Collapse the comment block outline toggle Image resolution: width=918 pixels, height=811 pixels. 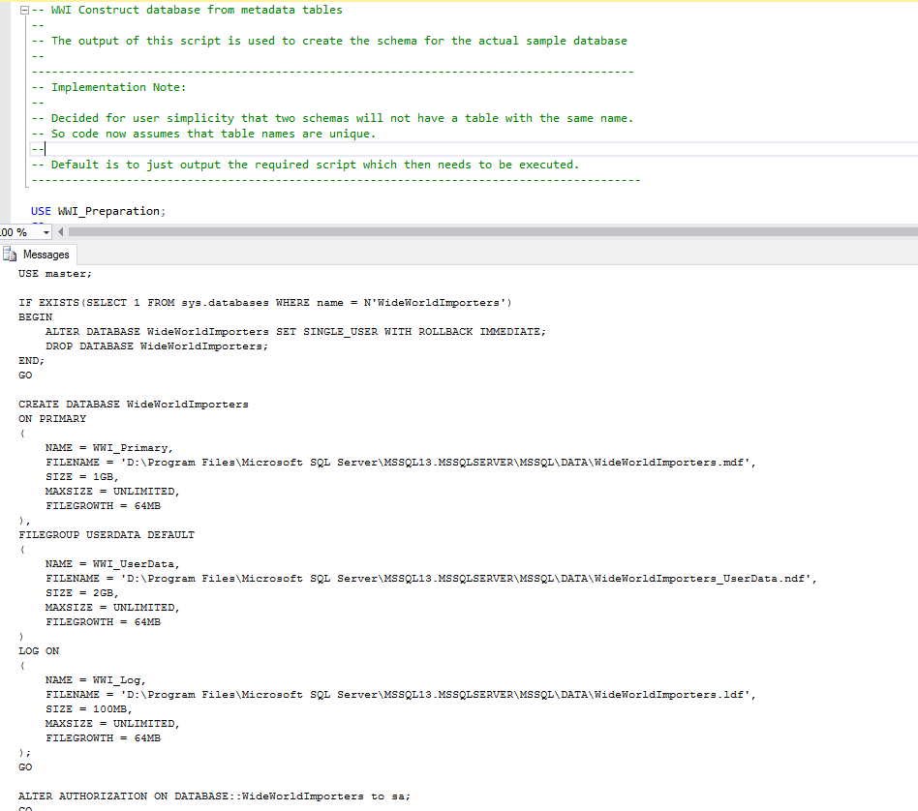24,10
